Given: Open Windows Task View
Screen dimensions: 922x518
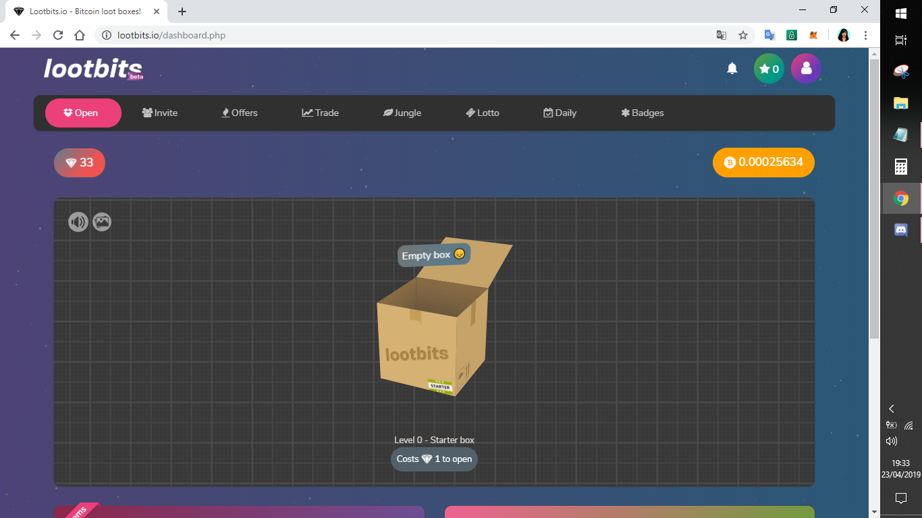Looking at the screenshot, I should pos(901,40).
